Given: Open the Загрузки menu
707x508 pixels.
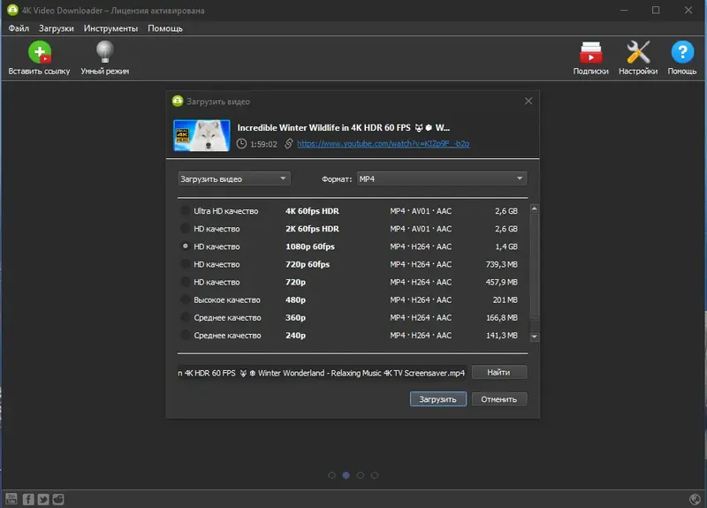Looking at the screenshot, I should click(56, 28).
